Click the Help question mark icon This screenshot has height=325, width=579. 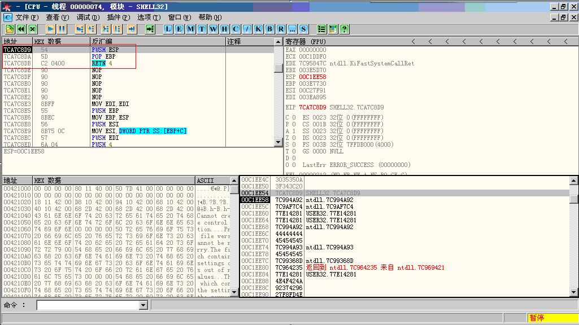(x=344, y=29)
